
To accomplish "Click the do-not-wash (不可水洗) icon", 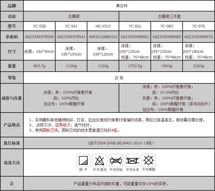I will coord(132,160).
